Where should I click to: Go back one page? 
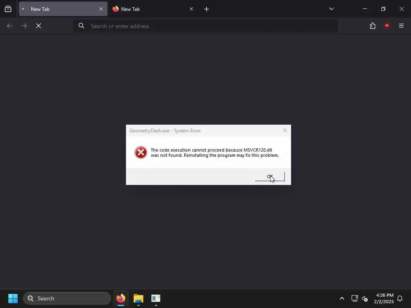(x=10, y=26)
